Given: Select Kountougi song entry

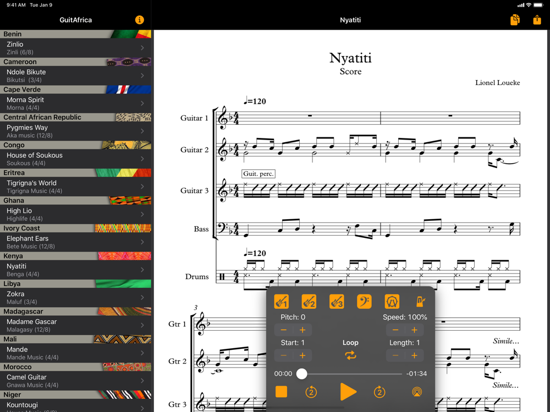Looking at the screenshot, I should (x=76, y=405).
